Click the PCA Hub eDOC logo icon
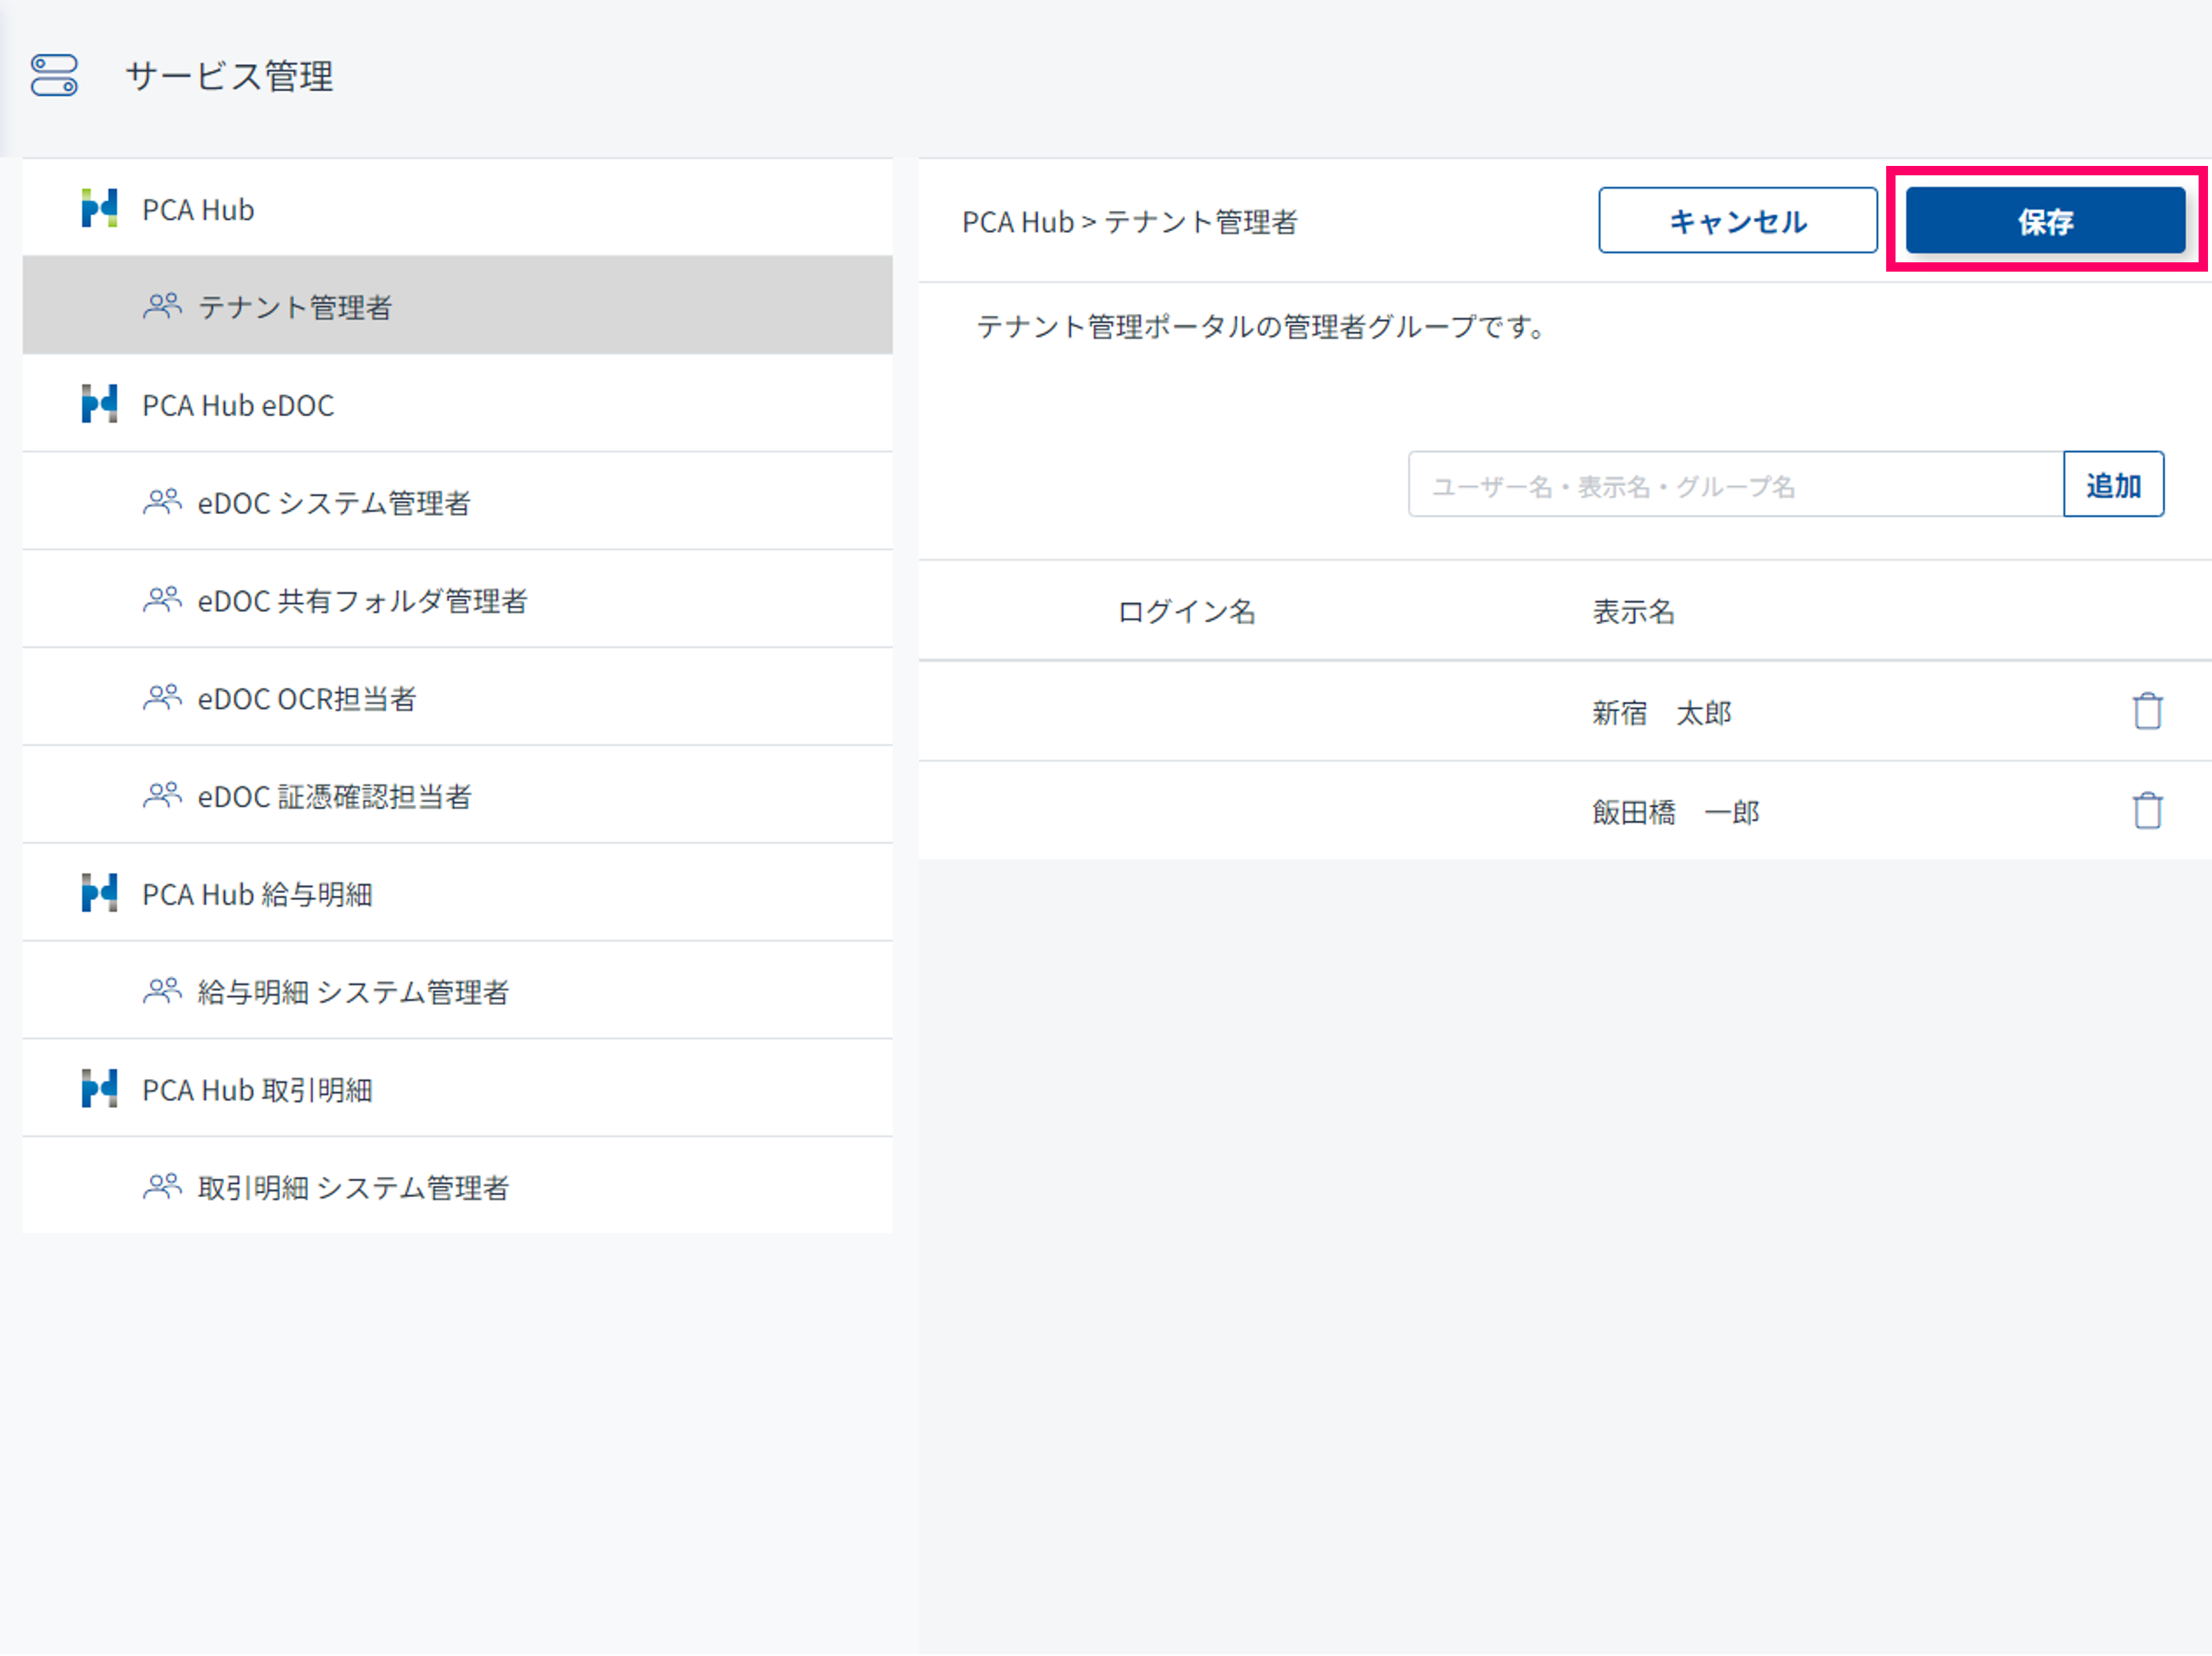This screenshot has width=2212, height=1656. click(99, 404)
